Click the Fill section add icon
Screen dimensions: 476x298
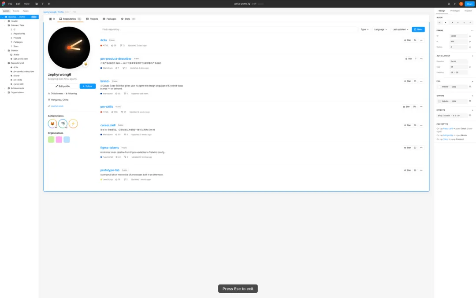coord(472,81)
